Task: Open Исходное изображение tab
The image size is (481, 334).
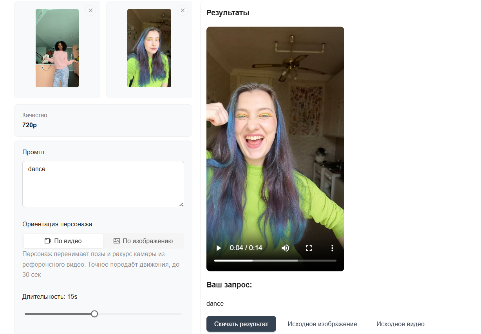Action: point(322,324)
